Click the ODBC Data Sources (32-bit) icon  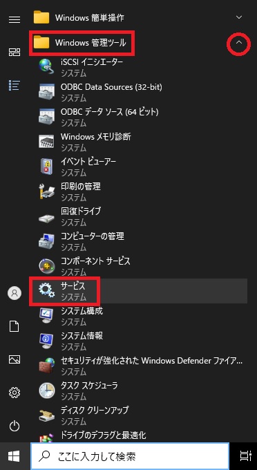(47, 91)
